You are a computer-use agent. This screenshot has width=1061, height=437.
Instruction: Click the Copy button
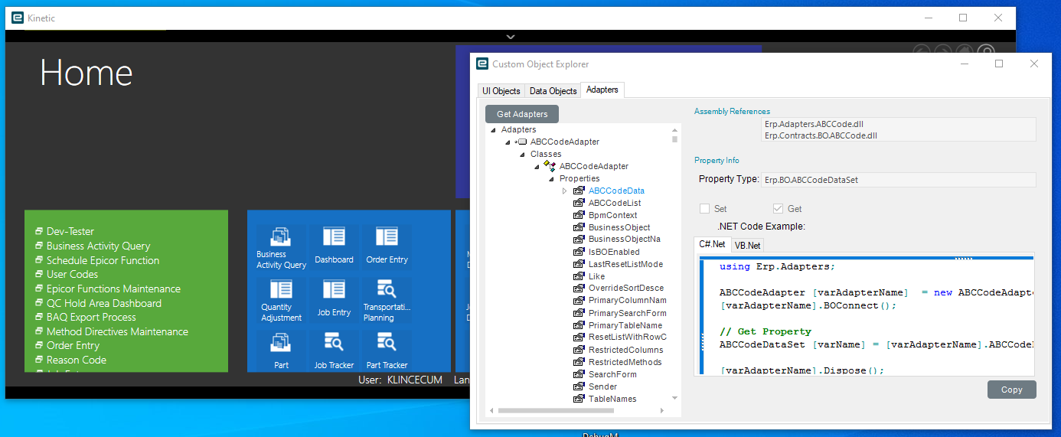(x=1011, y=390)
